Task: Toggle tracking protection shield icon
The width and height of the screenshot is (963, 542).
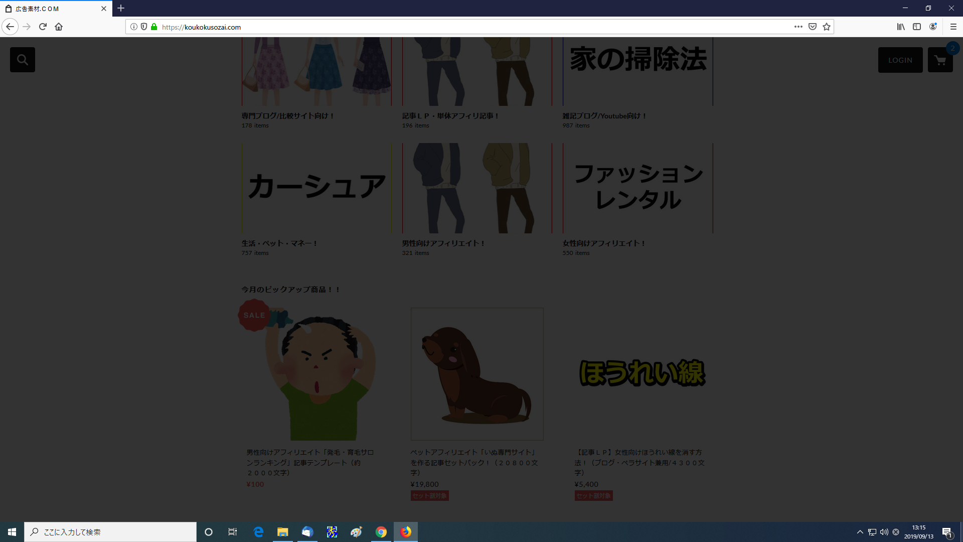Action: coord(144,27)
